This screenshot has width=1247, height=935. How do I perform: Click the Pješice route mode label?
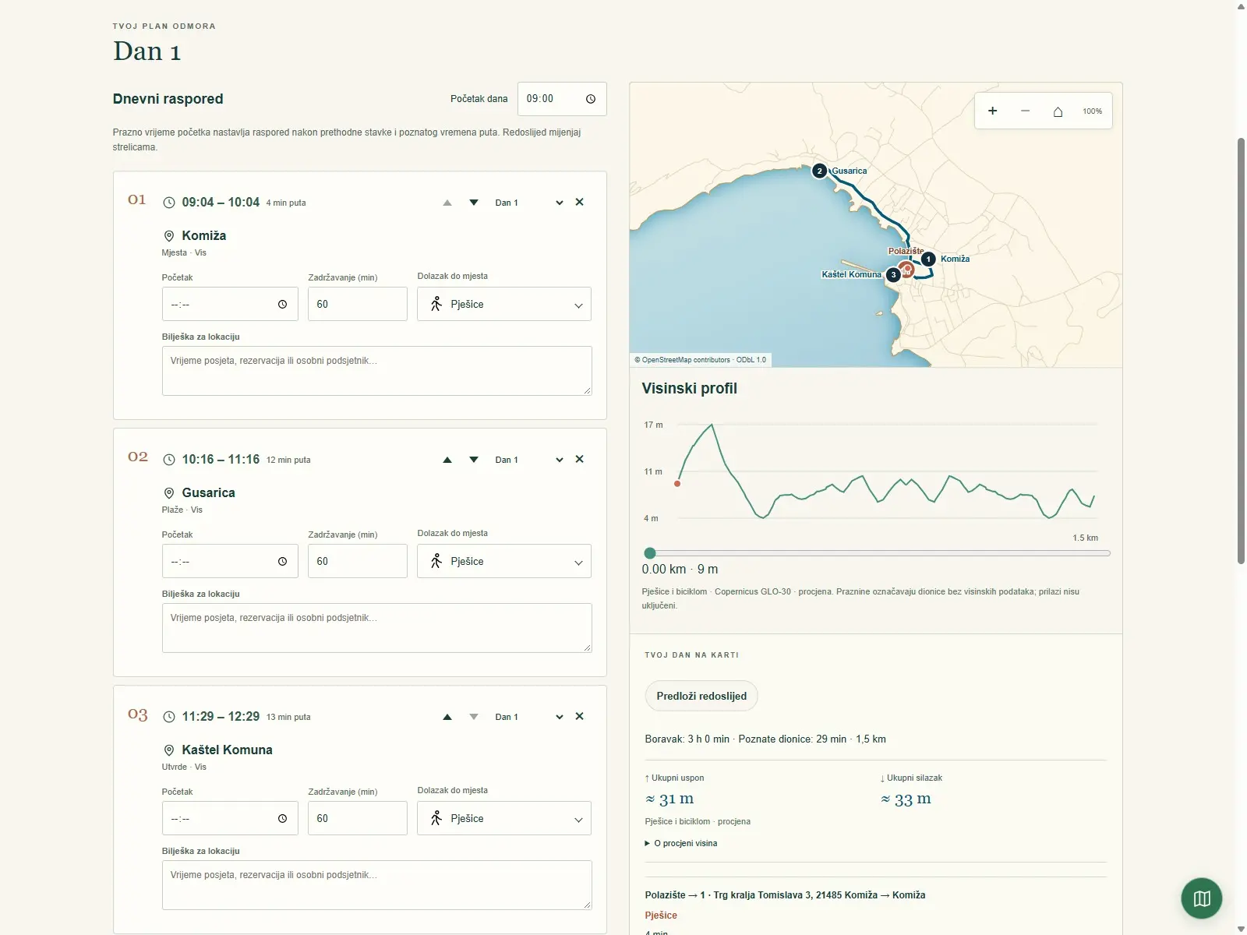tap(661, 916)
